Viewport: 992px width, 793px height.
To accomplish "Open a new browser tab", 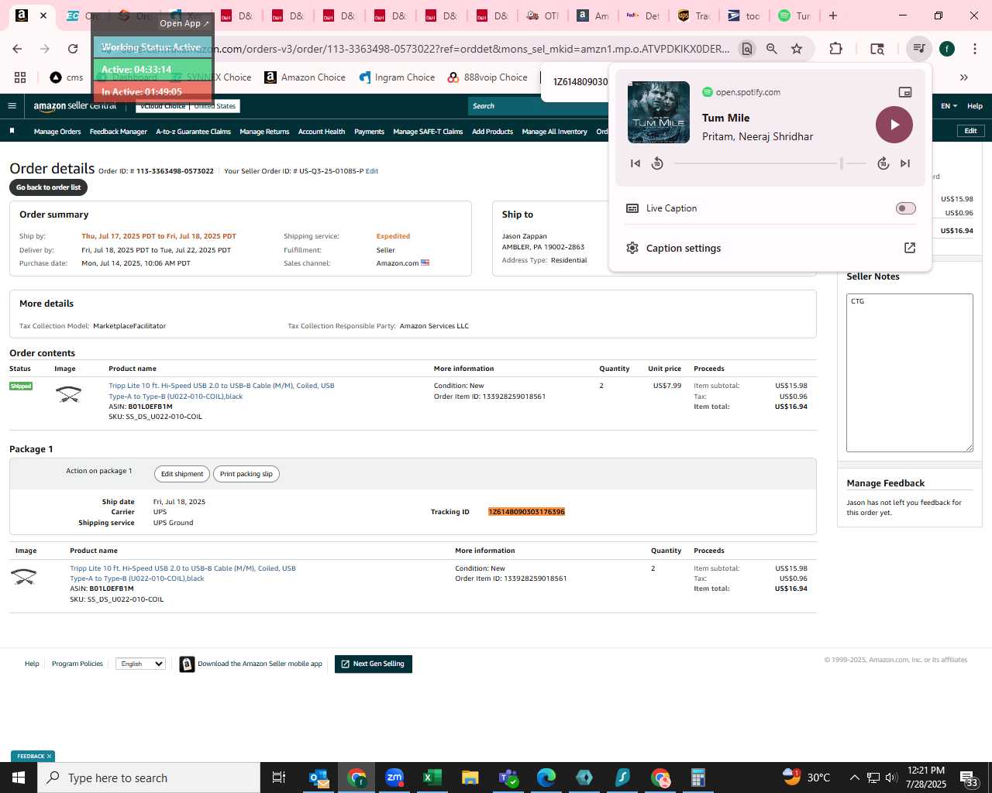I will click(x=833, y=15).
